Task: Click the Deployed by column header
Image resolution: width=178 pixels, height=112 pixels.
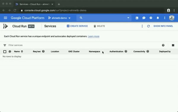Action: point(165,52)
